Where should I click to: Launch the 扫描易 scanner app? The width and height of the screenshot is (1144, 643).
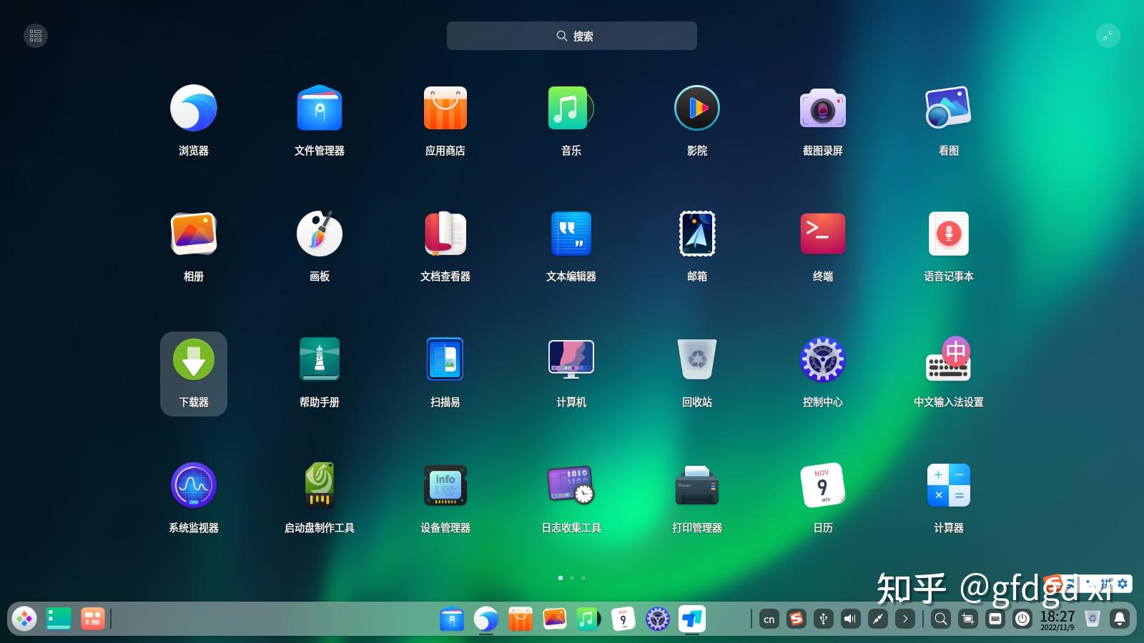(445, 359)
